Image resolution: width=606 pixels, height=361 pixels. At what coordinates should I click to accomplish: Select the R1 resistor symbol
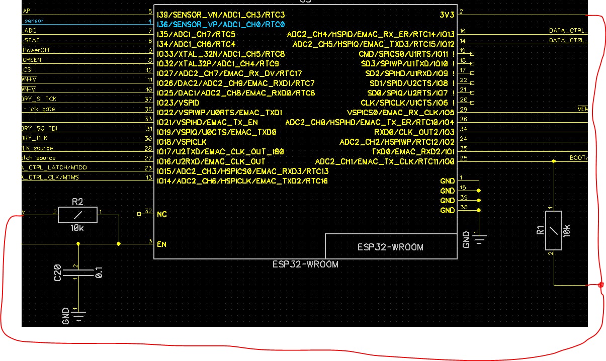(x=553, y=230)
